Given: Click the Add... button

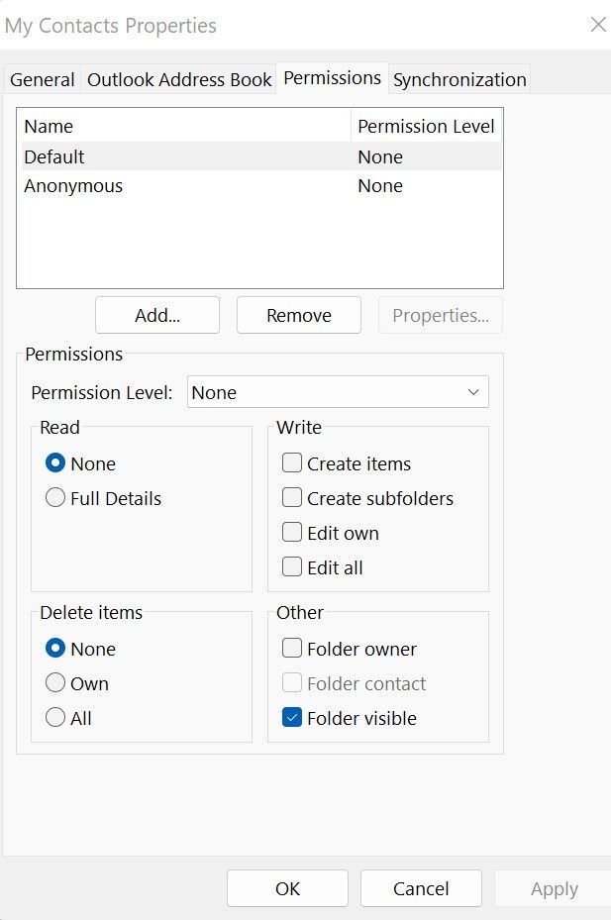Looking at the screenshot, I should point(157,316).
